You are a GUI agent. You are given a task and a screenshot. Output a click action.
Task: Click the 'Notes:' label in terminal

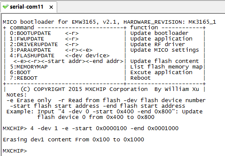[x=17, y=95]
